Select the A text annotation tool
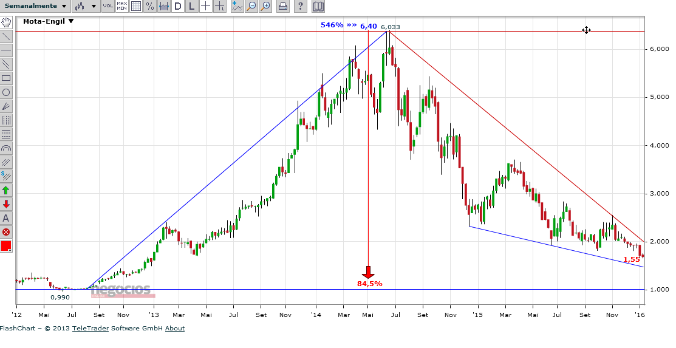Image resolution: width=676 pixels, height=348 pixels. (x=6, y=218)
